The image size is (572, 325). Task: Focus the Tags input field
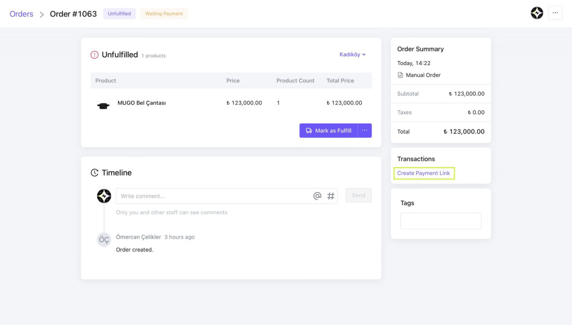[441, 221]
